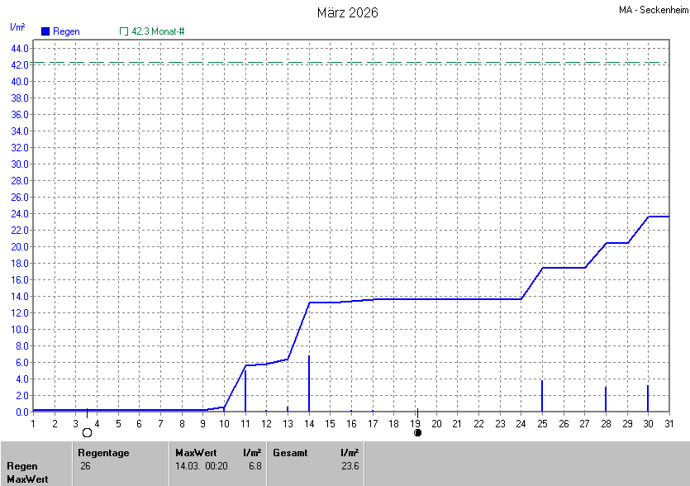Click the MaxWert column header
Viewport: 690px width, 486px height.
click(x=195, y=453)
